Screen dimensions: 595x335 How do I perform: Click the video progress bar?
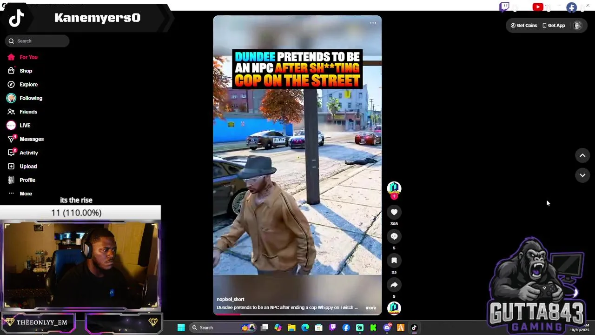click(x=297, y=314)
